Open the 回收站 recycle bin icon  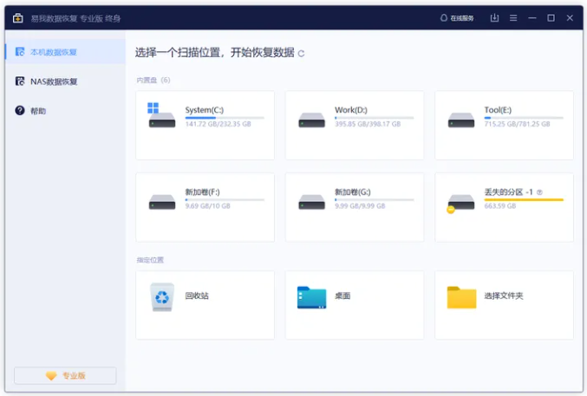pyautogui.click(x=161, y=296)
